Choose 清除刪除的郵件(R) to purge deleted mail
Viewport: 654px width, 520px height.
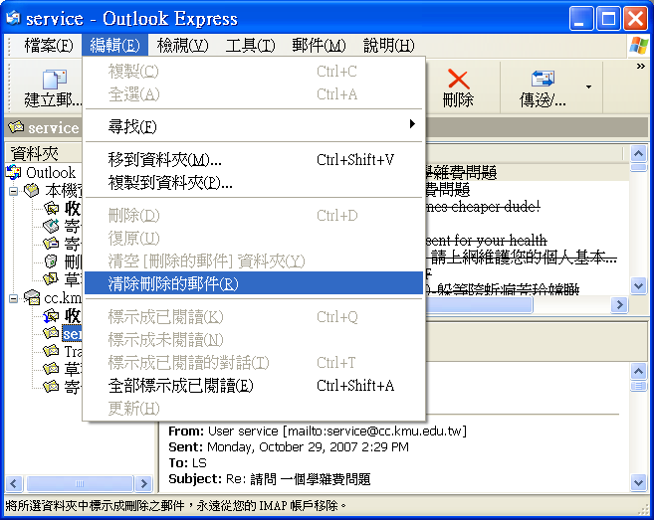click(254, 283)
